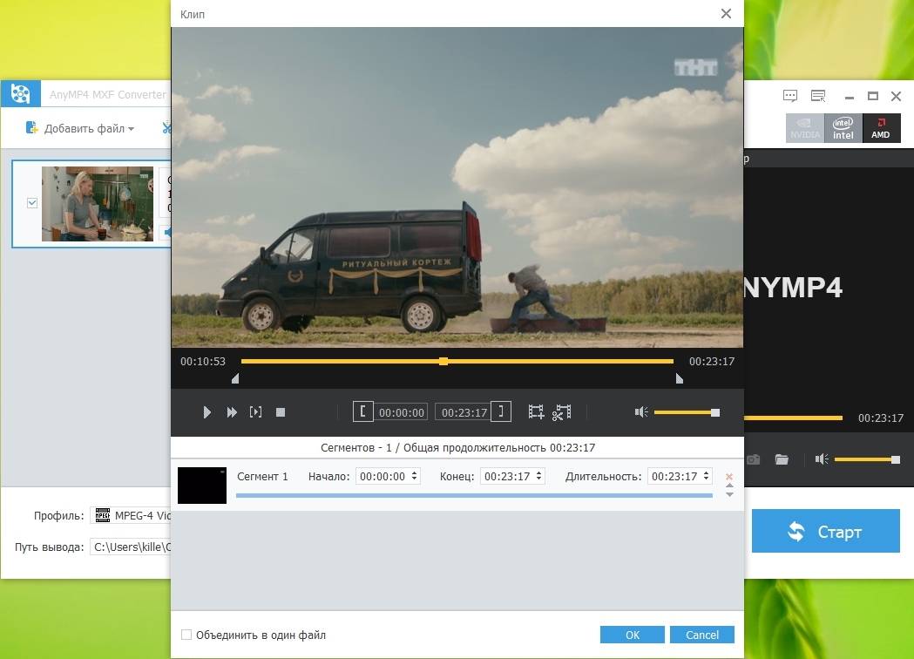Start conversion with Старт button
Screen dimensions: 914x659
point(825,531)
